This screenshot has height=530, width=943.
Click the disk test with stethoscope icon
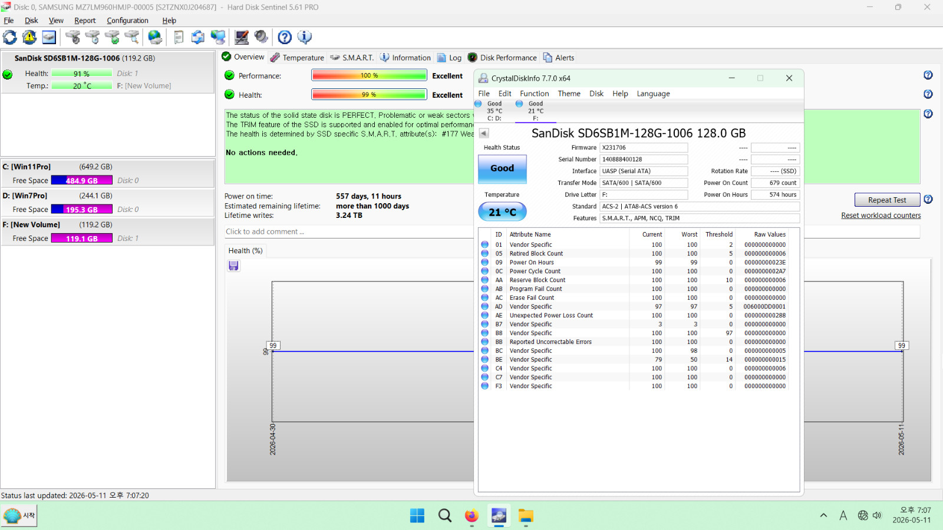73,37
